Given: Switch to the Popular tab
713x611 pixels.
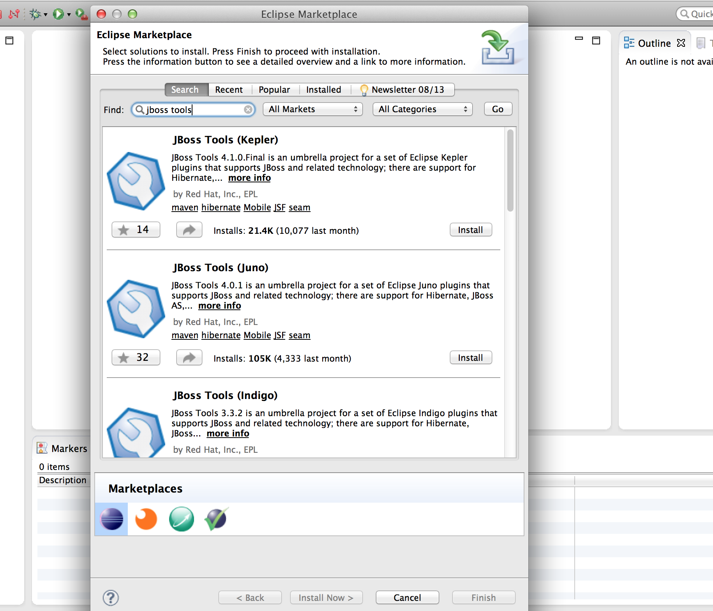Looking at the screenshot, I should tap(274, 90).
